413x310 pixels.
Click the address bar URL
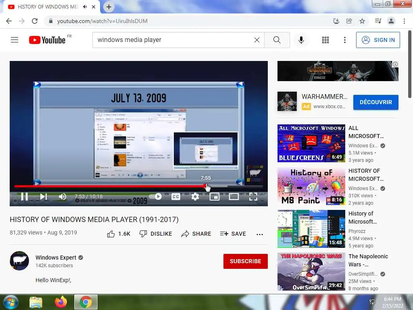(102, 21)
